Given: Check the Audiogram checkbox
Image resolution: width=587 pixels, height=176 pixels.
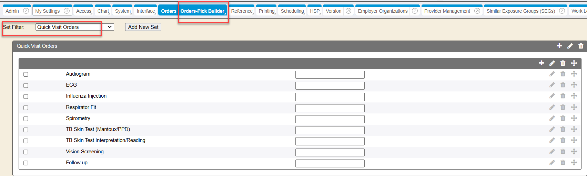Looking at the screenshot, I should pos(26,74).
